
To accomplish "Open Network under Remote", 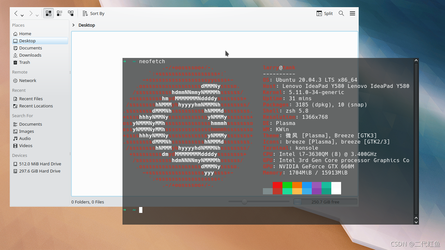I will point(40,80).
